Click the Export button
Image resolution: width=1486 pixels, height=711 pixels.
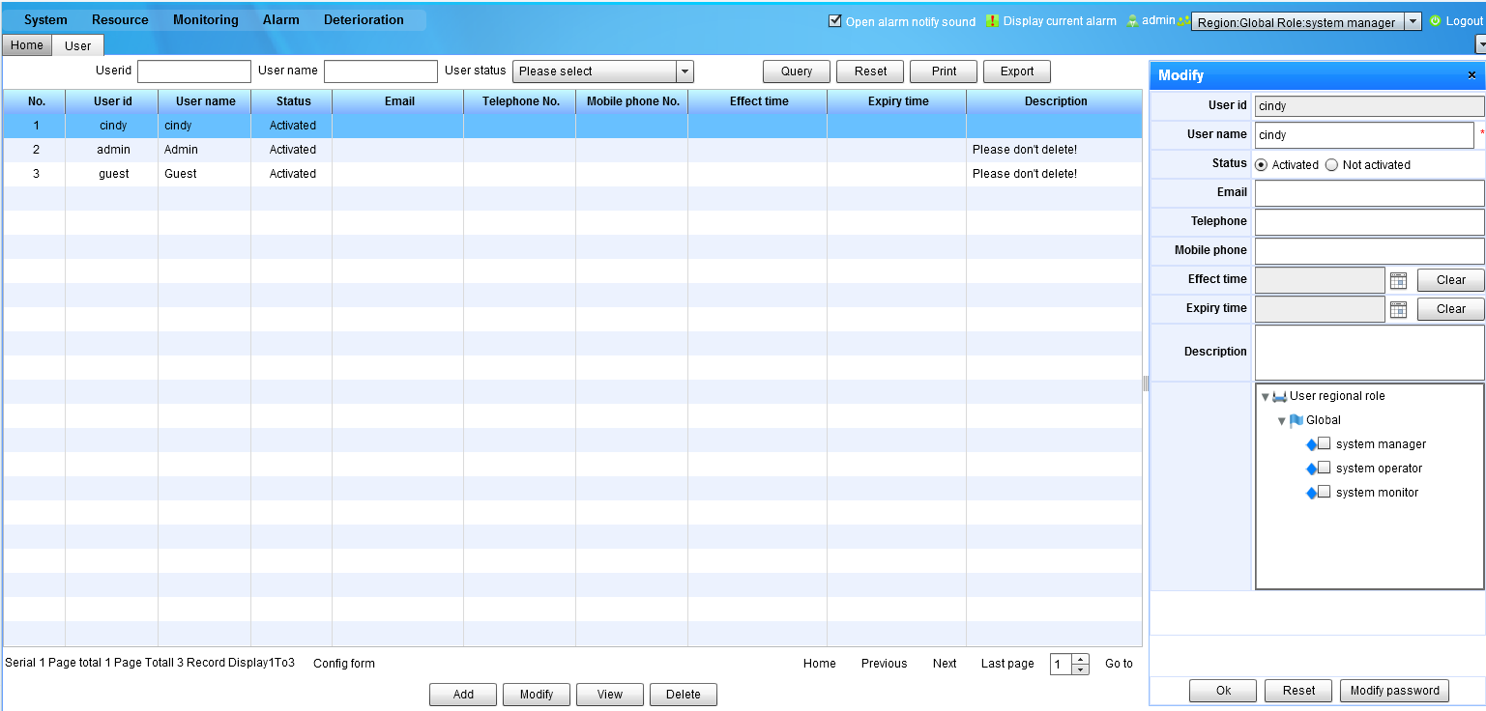click(1017, 71)
